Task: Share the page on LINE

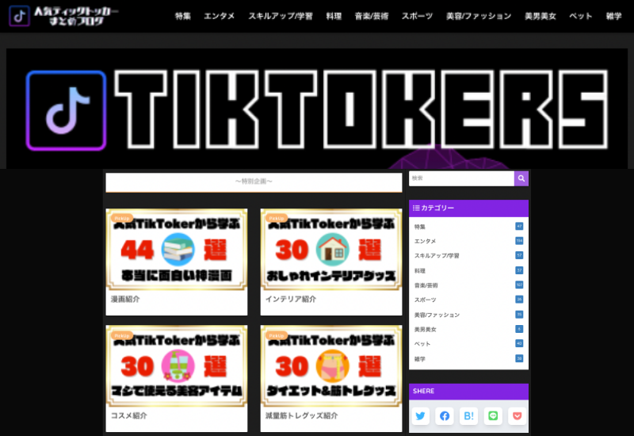Action: 493,415
